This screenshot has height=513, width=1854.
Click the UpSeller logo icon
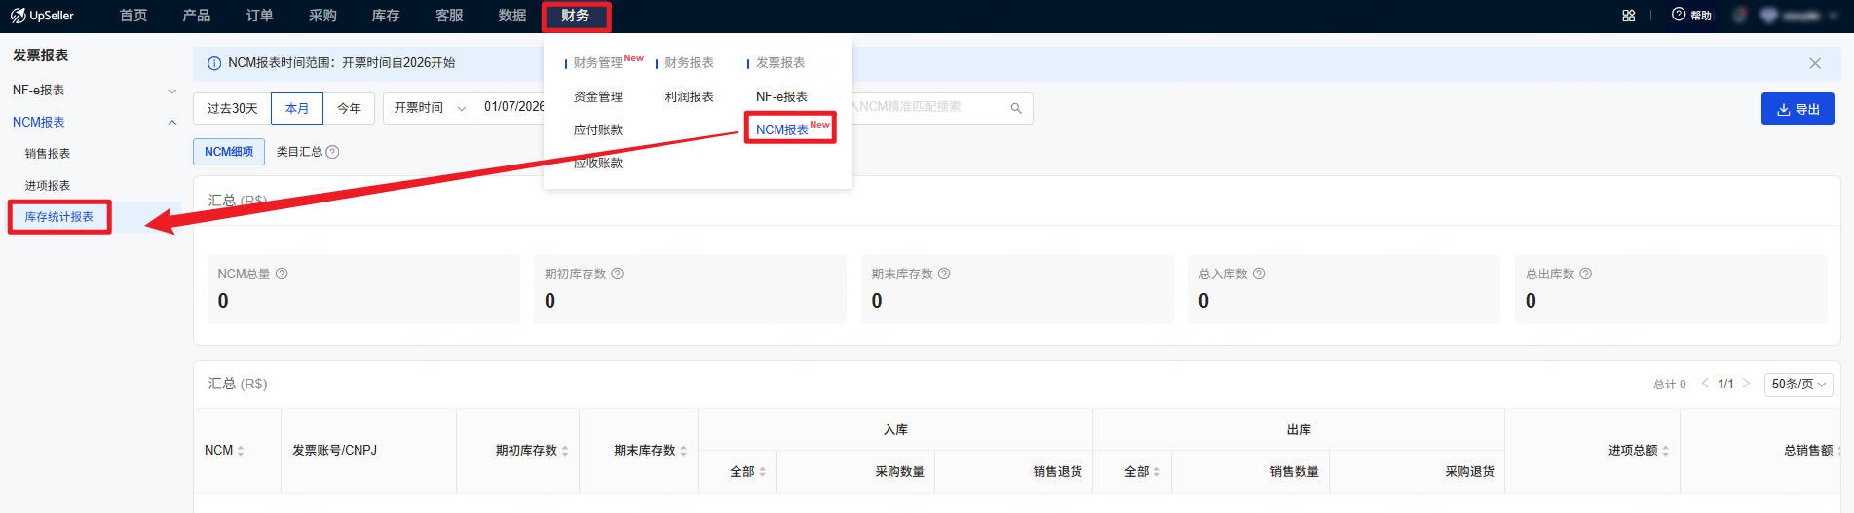coord(18,16)
